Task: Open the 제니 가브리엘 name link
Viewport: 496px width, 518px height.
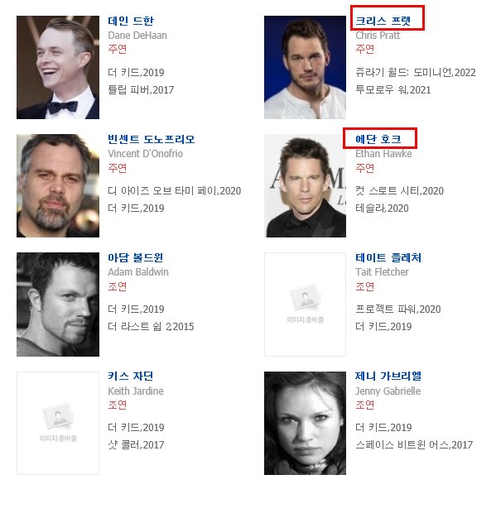Action: [x=388, y=376]
